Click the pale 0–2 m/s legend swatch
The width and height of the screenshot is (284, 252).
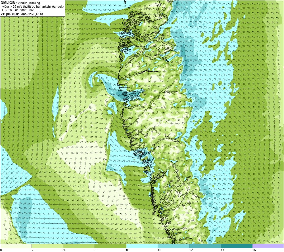[16, 246]
